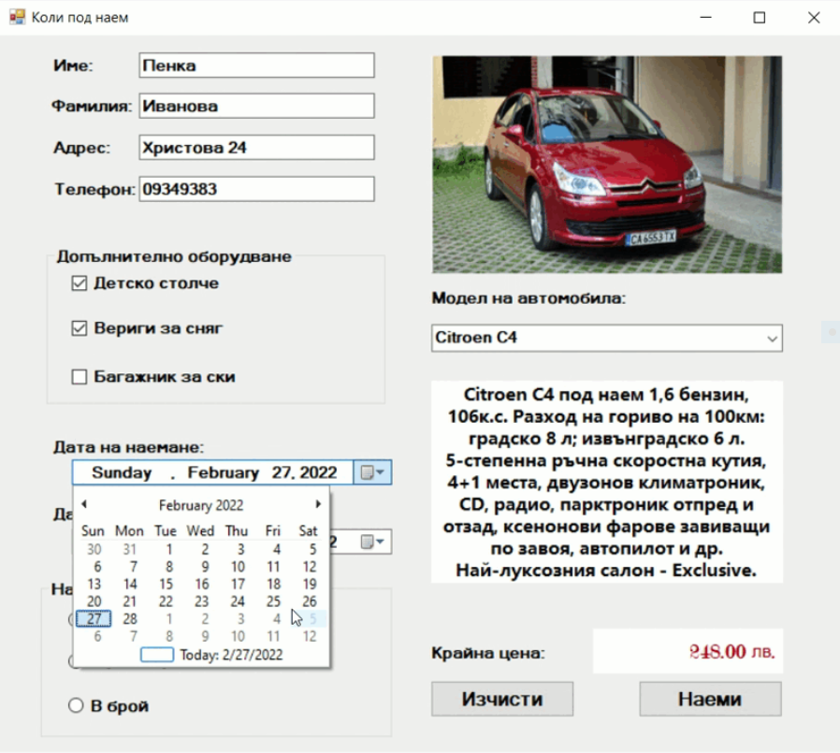Screen dimensions: 840x753
Task: Open the rental date calendar dropdown button
Action: [372, 472]
